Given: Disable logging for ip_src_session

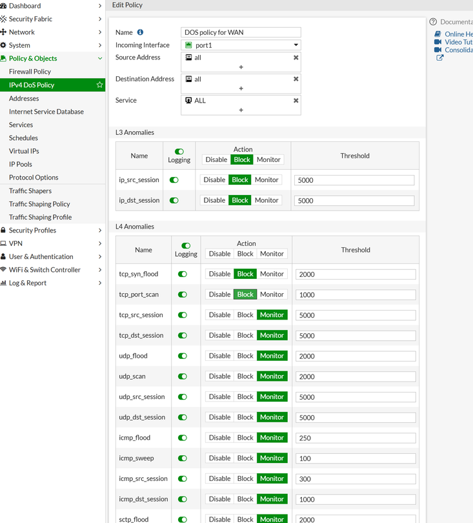Looking at the screenshot, I should click(x=174, y=180).
